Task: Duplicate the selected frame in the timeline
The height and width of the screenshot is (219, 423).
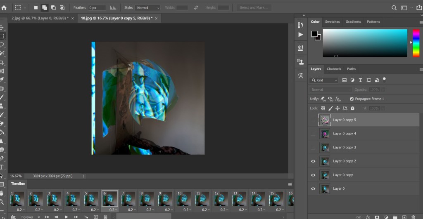Action: [x=96, y=217]
